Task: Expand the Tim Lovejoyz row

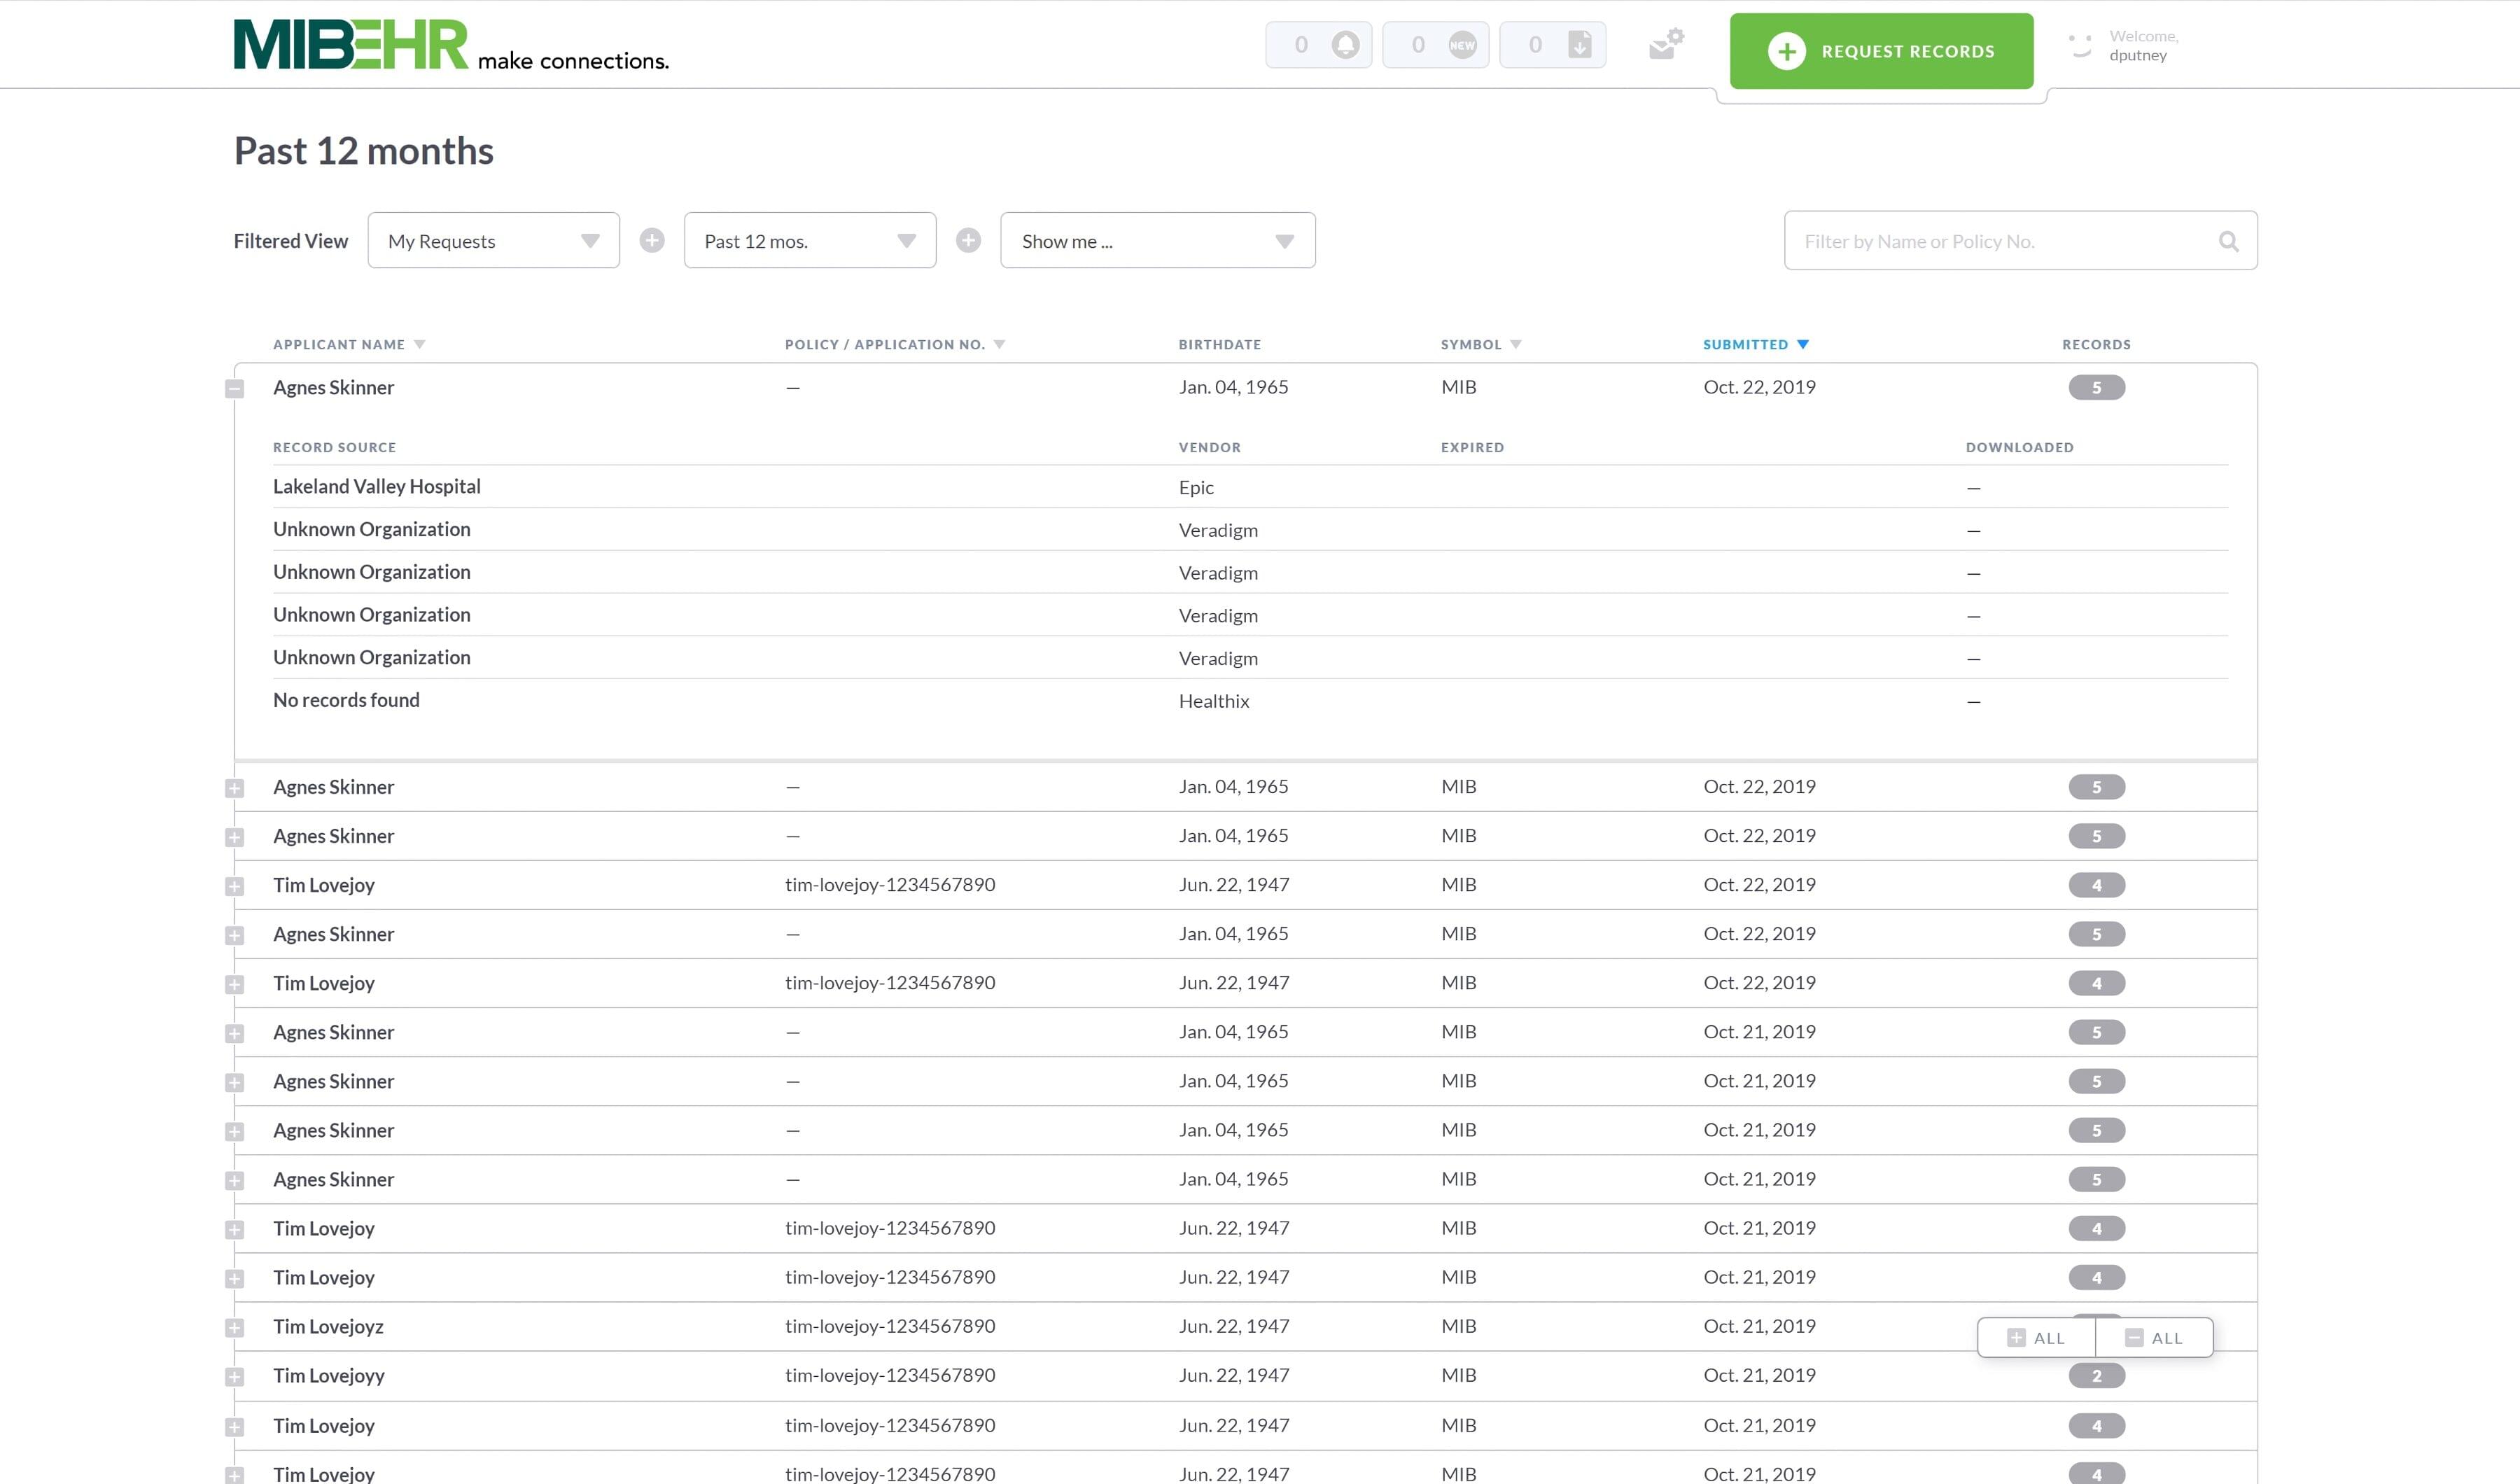Action: [x=234, y=1328]
